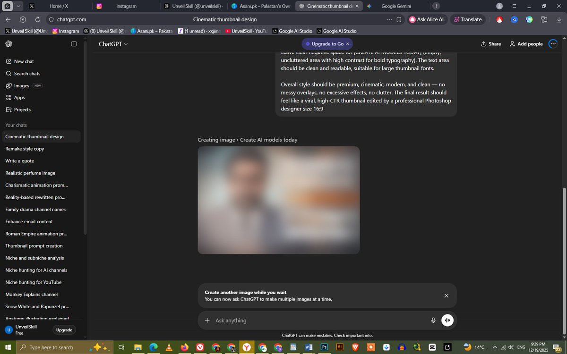Close the Cinematic thumbnail design tab
This screenshot has width=567, height=354.
(357, 6)
